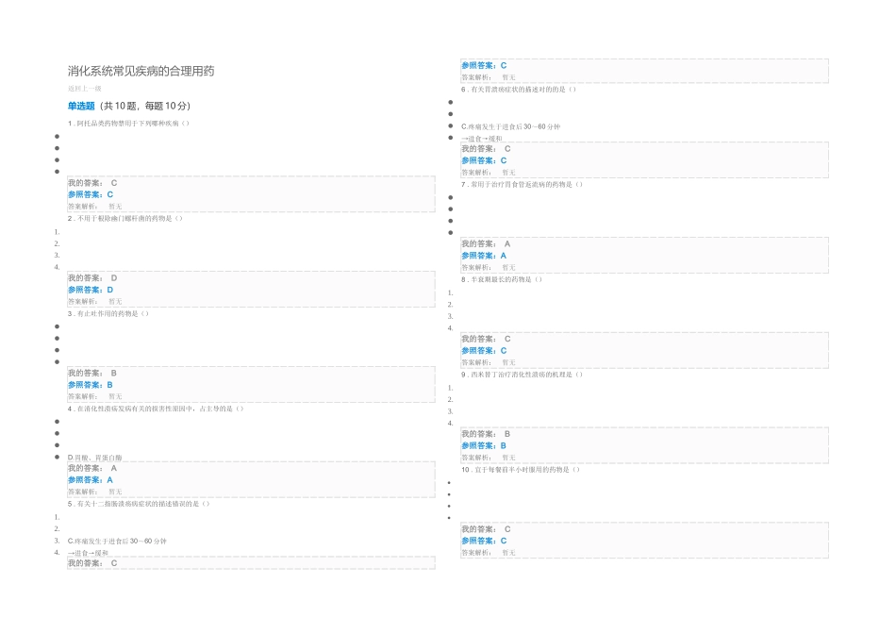Click 参照答案 C for question 5
The image size is (896, 634).
pyautogui.click(x=485, y=66)
